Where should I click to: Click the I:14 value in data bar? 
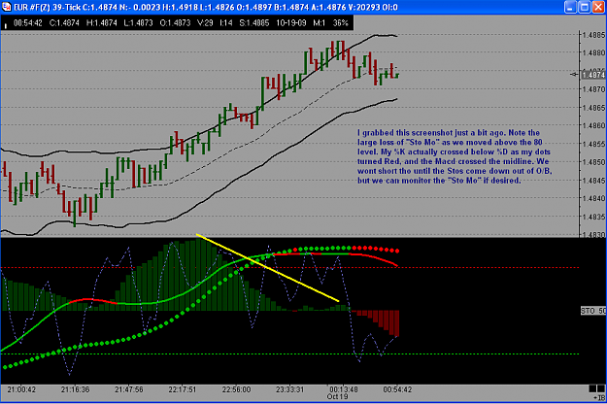tap(226, 23)
